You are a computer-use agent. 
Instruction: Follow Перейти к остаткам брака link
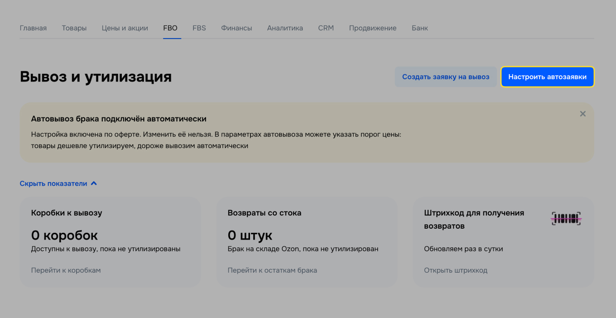pos(271,270)
